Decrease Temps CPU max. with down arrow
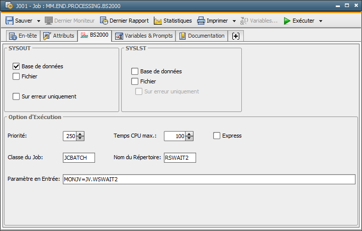This screenshot has width=362, height=231. click(189, 139)
